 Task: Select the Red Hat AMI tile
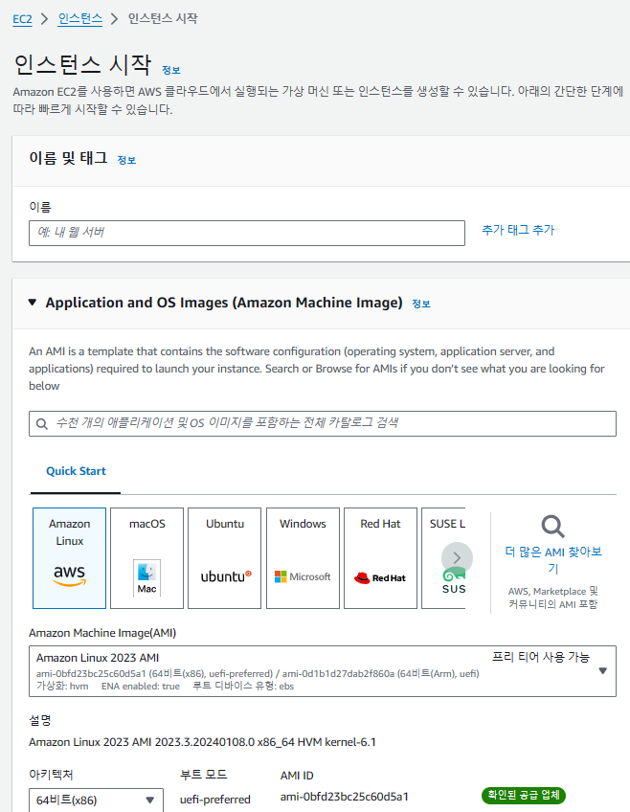coord(380,558)
